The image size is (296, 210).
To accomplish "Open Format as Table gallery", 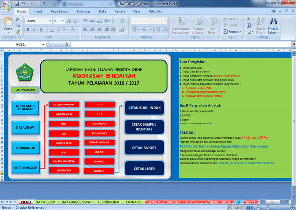I will coord(198,26).
